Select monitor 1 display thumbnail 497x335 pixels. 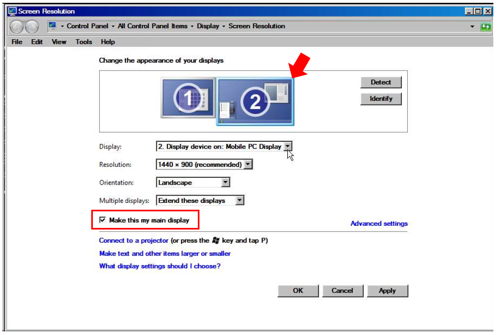188,98
